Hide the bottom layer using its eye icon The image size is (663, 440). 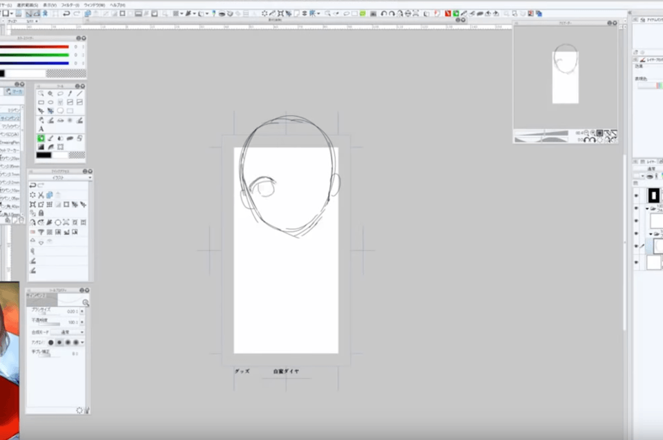click(637, 262)
